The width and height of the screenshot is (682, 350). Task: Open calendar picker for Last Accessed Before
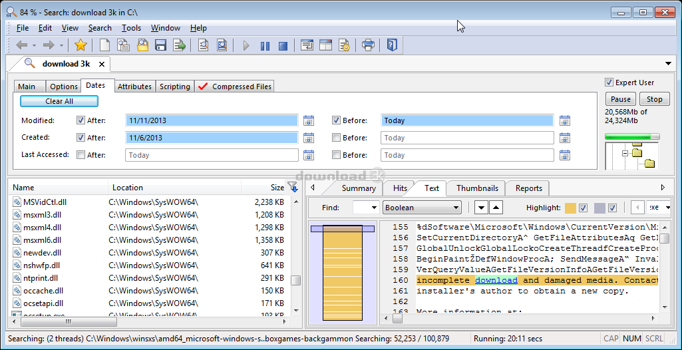[x=565, y=155]
